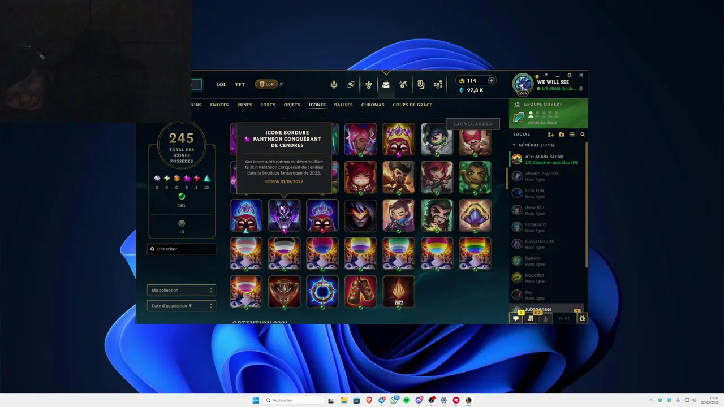Open the Clash trophy icon in top nav
Screen dimensions: 724x407
(369, 85)
